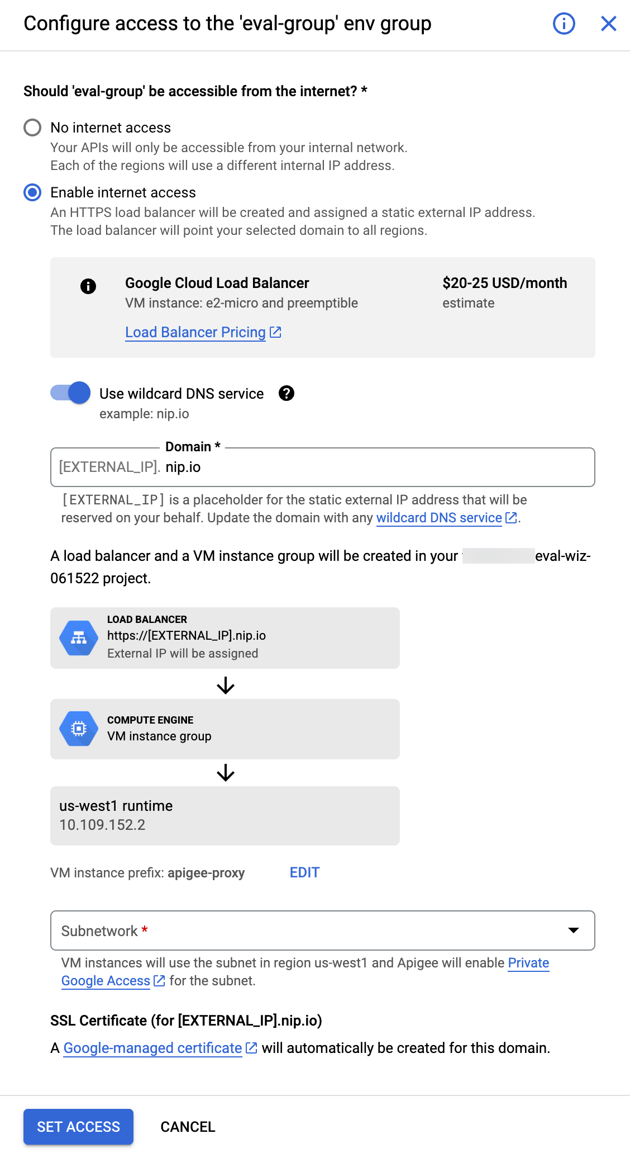The image size is (630, 1162).
Task: Click CANCEL to dismiss the dialog
Action: coord(187,1127)
